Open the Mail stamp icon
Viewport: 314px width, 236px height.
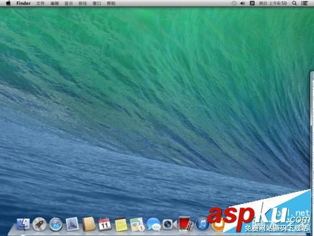(72, 224)
